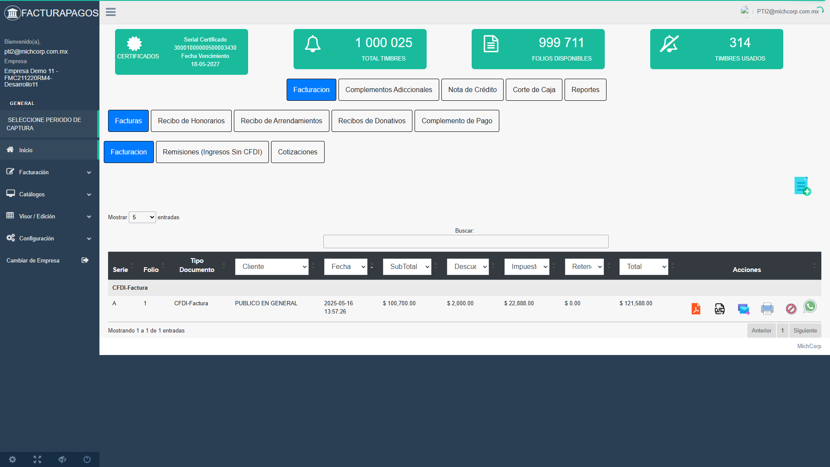
Task: Click the Siguiente pagination button
Action: (x=805, y=330)
